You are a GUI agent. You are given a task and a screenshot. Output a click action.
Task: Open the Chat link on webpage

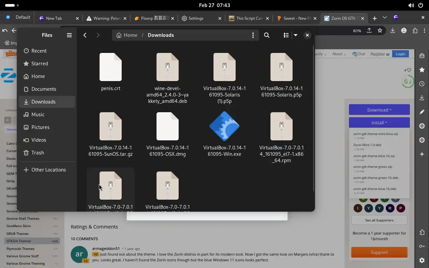[x=359, y=54]
